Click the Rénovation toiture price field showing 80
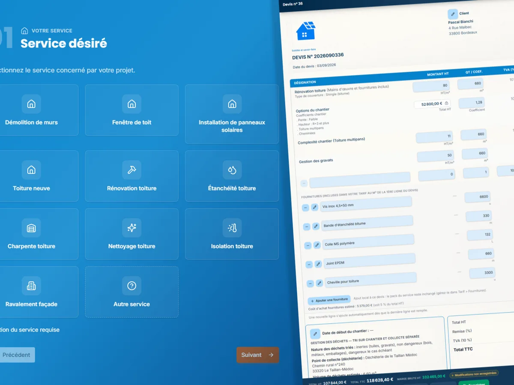Image resolution: width=514 pixels, height=385 pixels. point(432,86)
